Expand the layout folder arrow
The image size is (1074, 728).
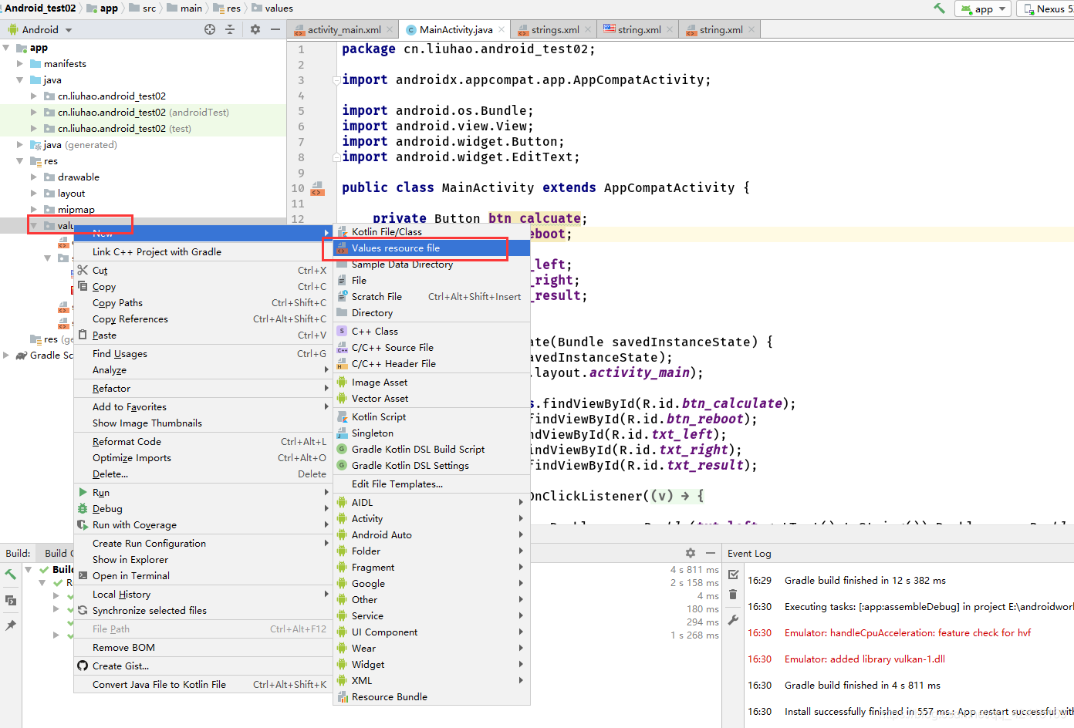(34, 194)
